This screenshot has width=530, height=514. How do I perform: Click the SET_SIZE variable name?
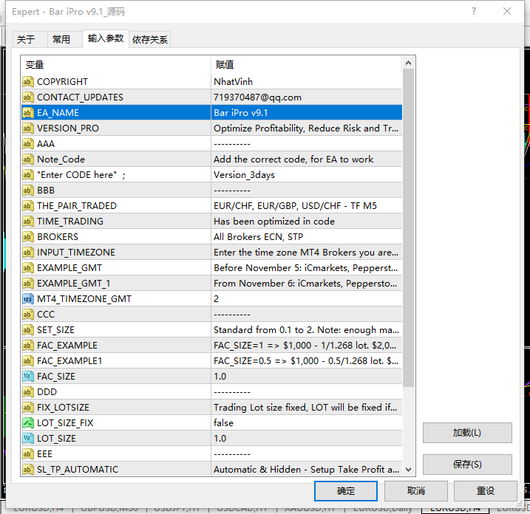tap(55, 330)
